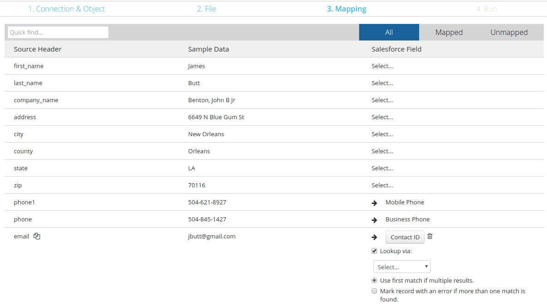The width and height of the screenshot is (547, 307).
Task: Open Salesforce field Select for last_name
Action: pos(382,83)
